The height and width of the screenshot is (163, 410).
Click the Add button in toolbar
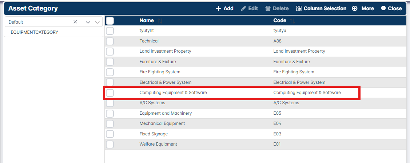[x=224, y=9]
